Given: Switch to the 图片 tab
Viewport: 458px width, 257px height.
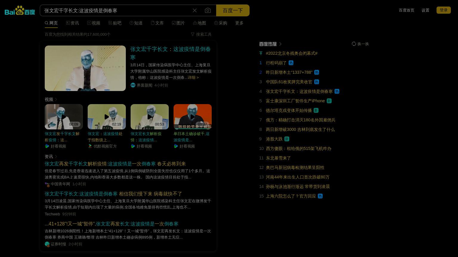Looking at the screenshot, I should pos(178,23).
